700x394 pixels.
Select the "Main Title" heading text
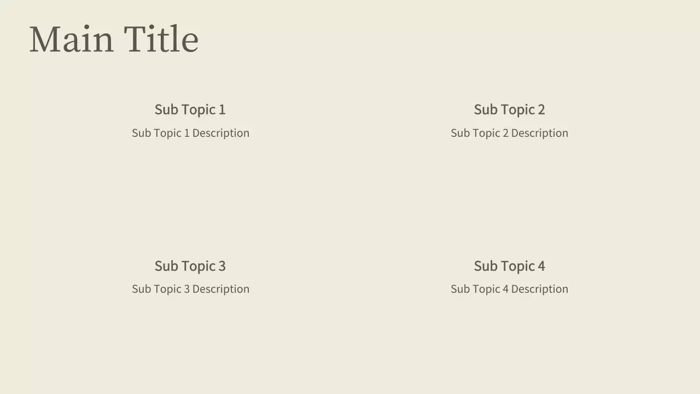[114, 39]
